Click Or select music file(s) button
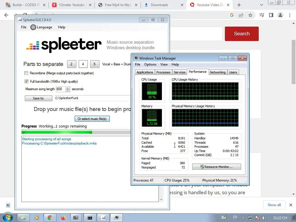296x222 pixels. 92,119
